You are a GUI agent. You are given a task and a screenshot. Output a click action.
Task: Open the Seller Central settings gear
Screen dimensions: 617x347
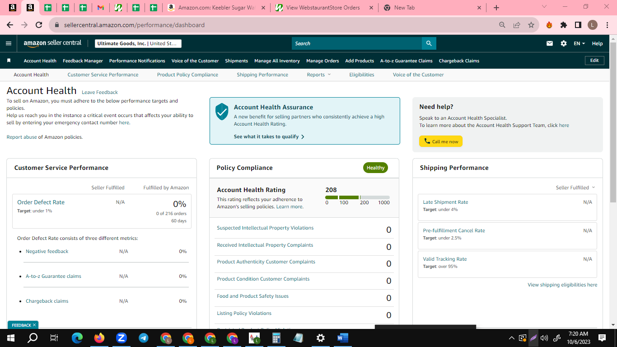click(x=564, y=43)
